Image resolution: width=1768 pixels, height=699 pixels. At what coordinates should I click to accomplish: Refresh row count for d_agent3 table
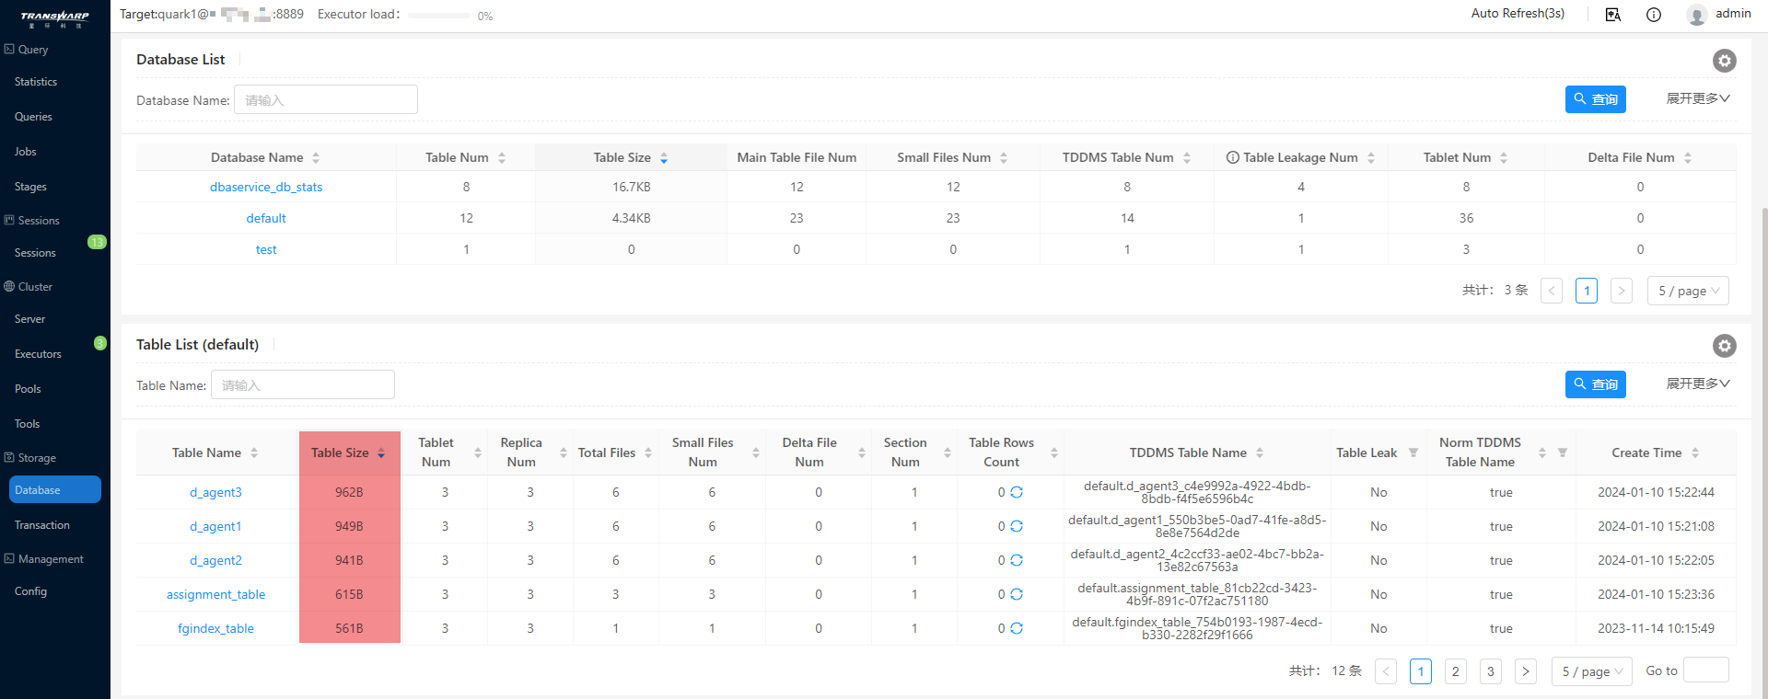(x=1017, y=492)
